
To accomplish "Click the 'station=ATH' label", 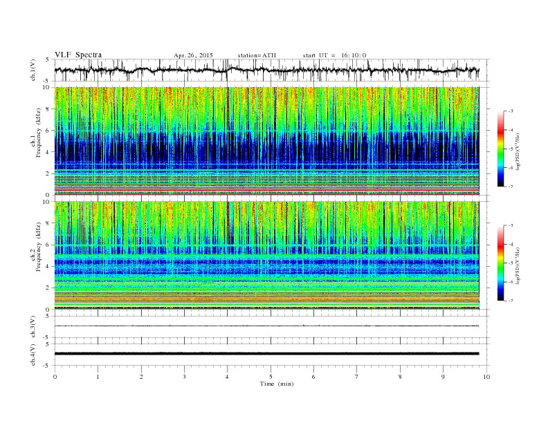I will tap(257, 55).
